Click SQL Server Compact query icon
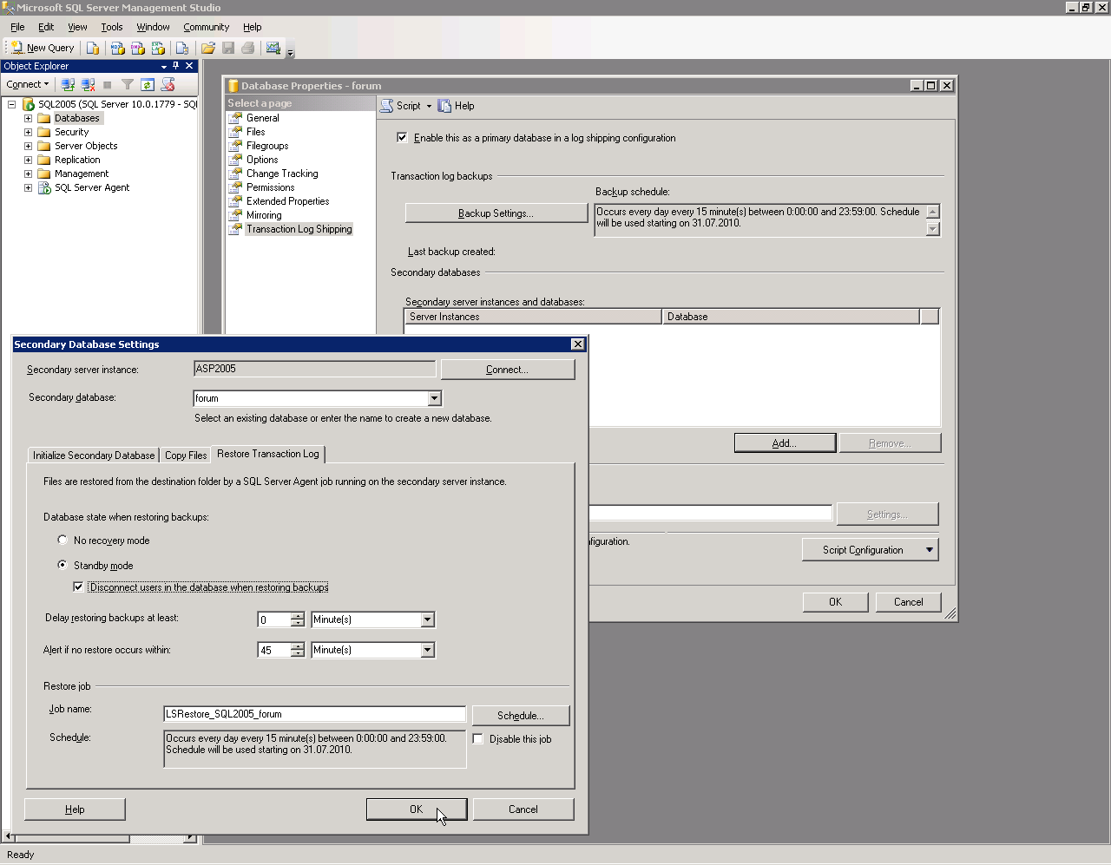 click(182, 48)
